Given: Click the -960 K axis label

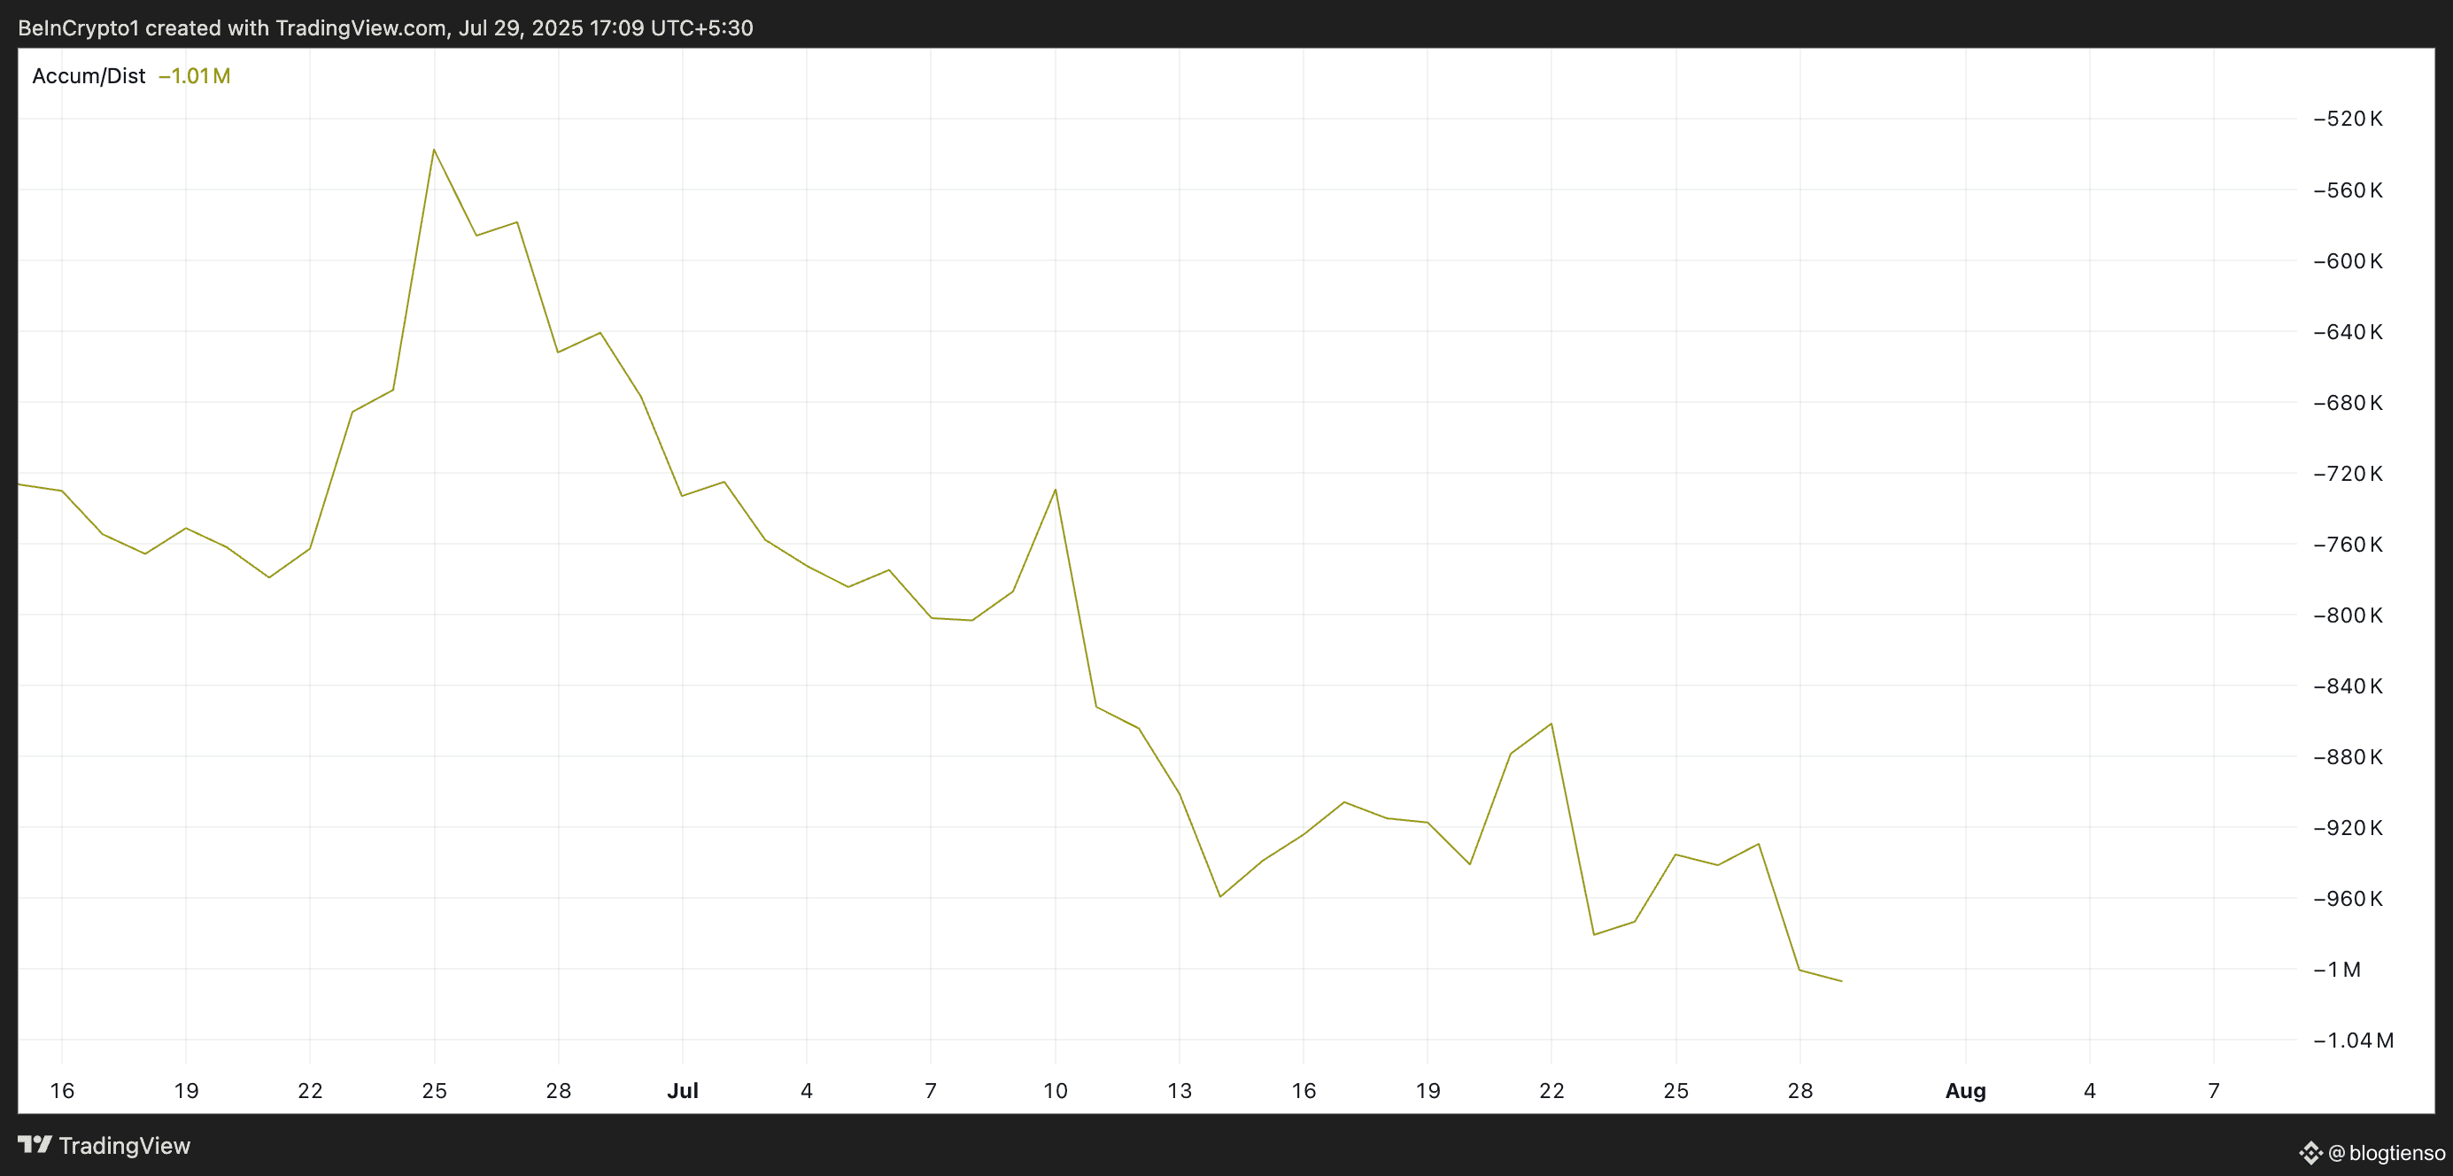Looking at the screenshot, I should [x=2349, y=899].
